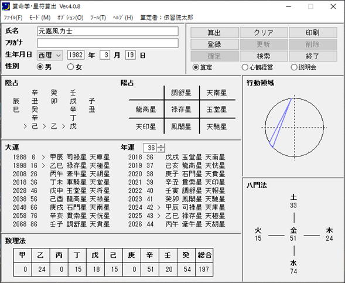
Task: Open the オプション(O) menu
Action: point(70,18)
